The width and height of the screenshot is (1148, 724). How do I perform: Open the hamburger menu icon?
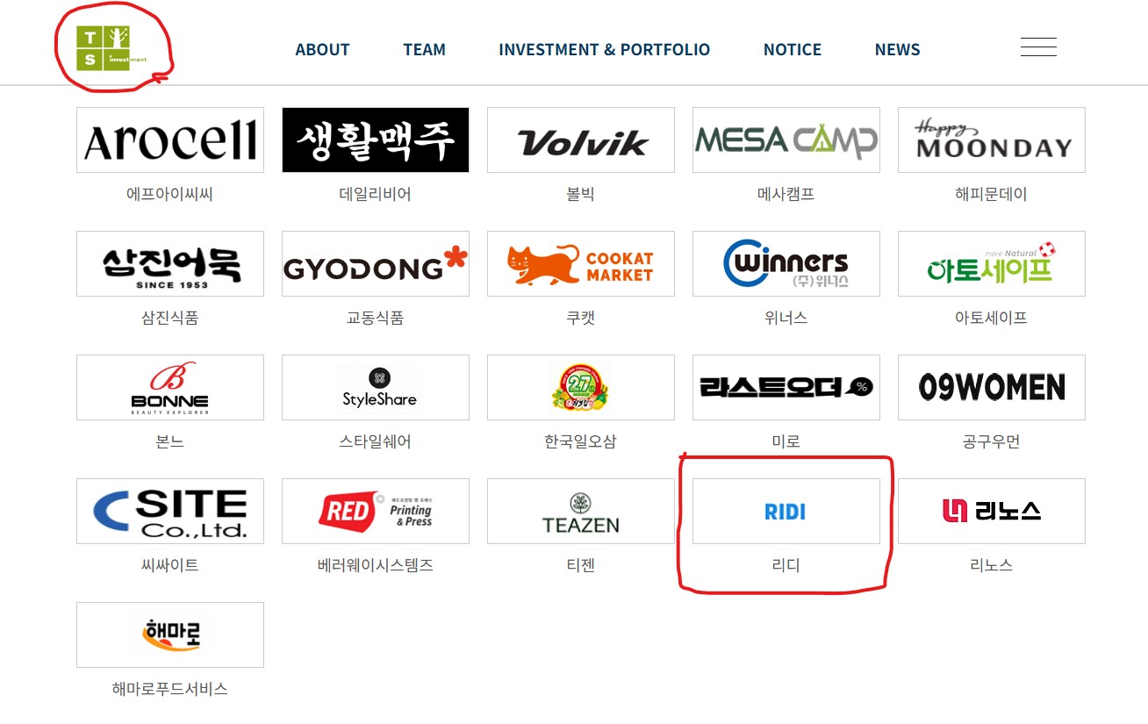point(1038,47)
